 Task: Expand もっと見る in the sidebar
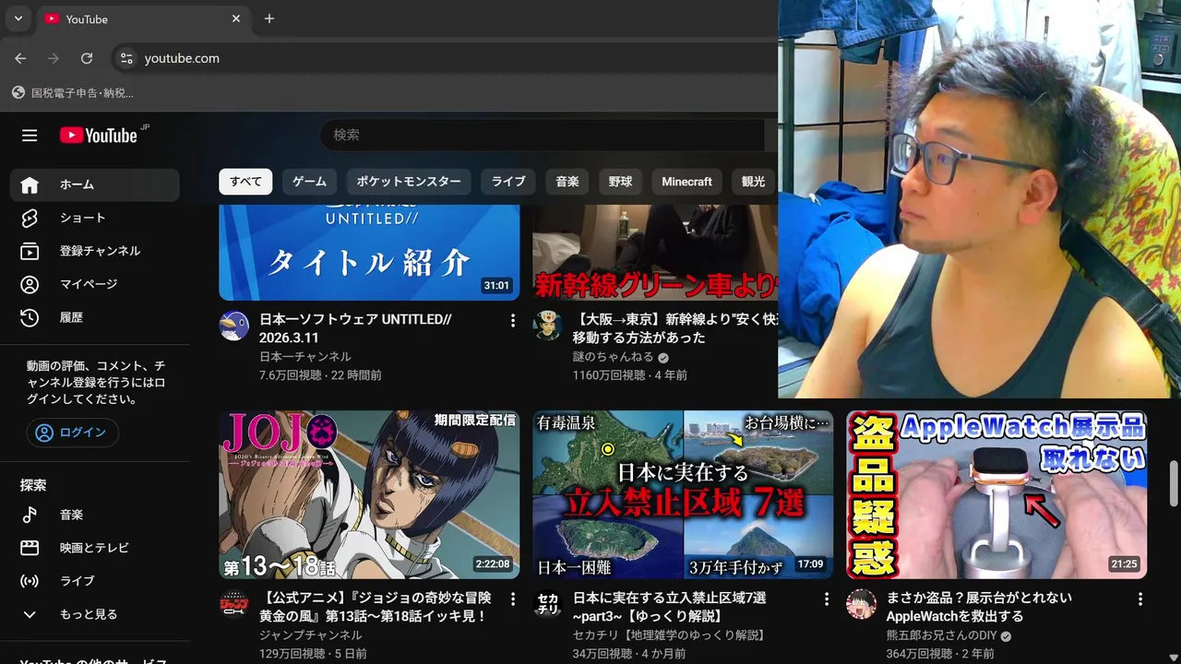[95, 614]
